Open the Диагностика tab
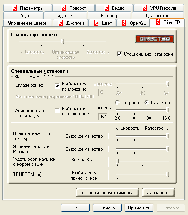The width and height of the screenshot is (188, 215). pos(158,15)
